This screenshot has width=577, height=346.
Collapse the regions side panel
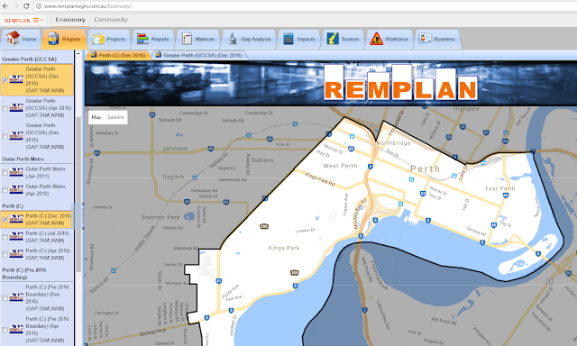pyautogui.click(x=83, y=216)
